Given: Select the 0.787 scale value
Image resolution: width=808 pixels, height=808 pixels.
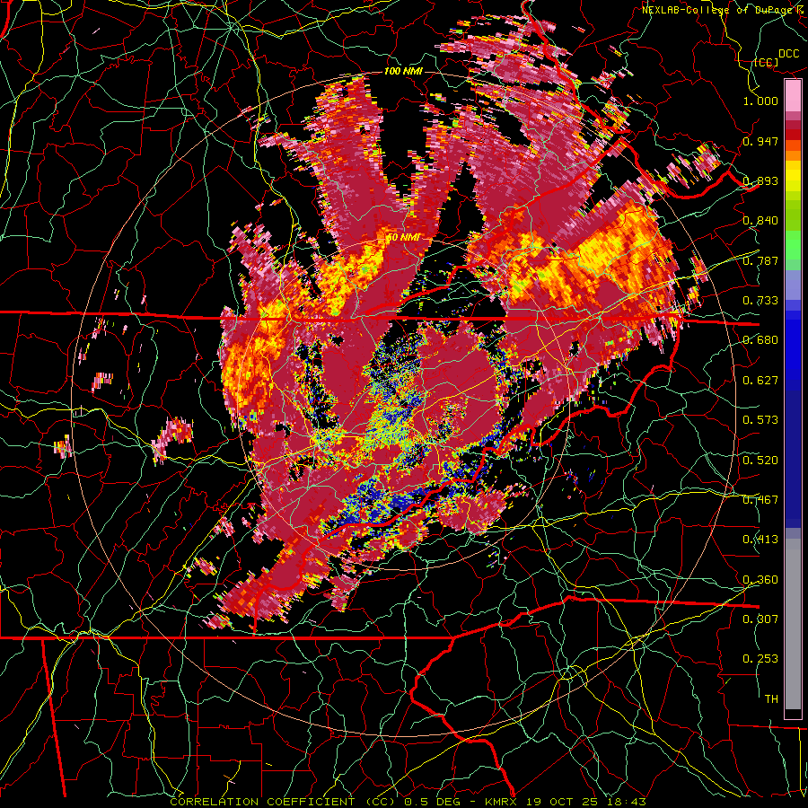Looking at the screenshot, I should [760, 260].
